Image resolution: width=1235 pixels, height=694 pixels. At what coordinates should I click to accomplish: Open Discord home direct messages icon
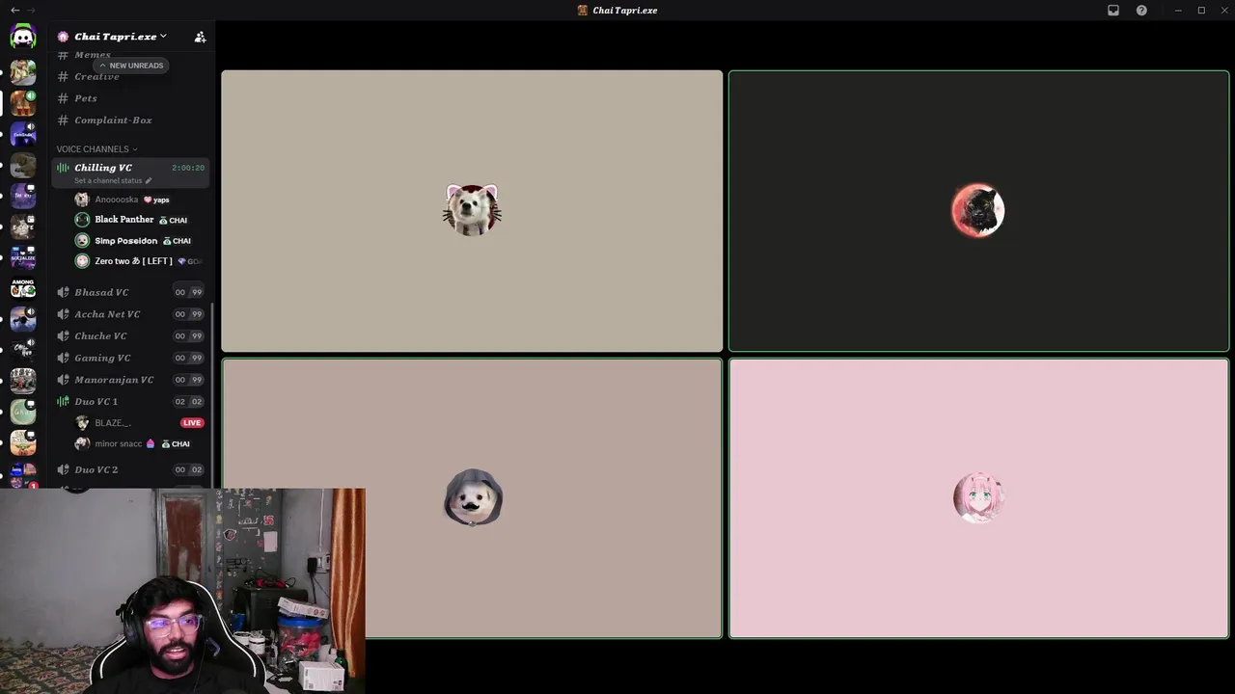pos(23,37)
